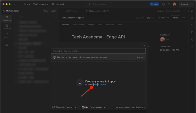Click the Paste cURL, Raw text or URL field

(x=98, y=51)
